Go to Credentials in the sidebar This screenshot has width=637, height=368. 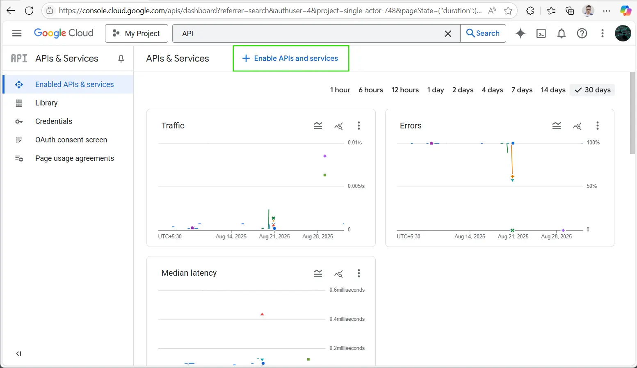[x=54, y=121]
